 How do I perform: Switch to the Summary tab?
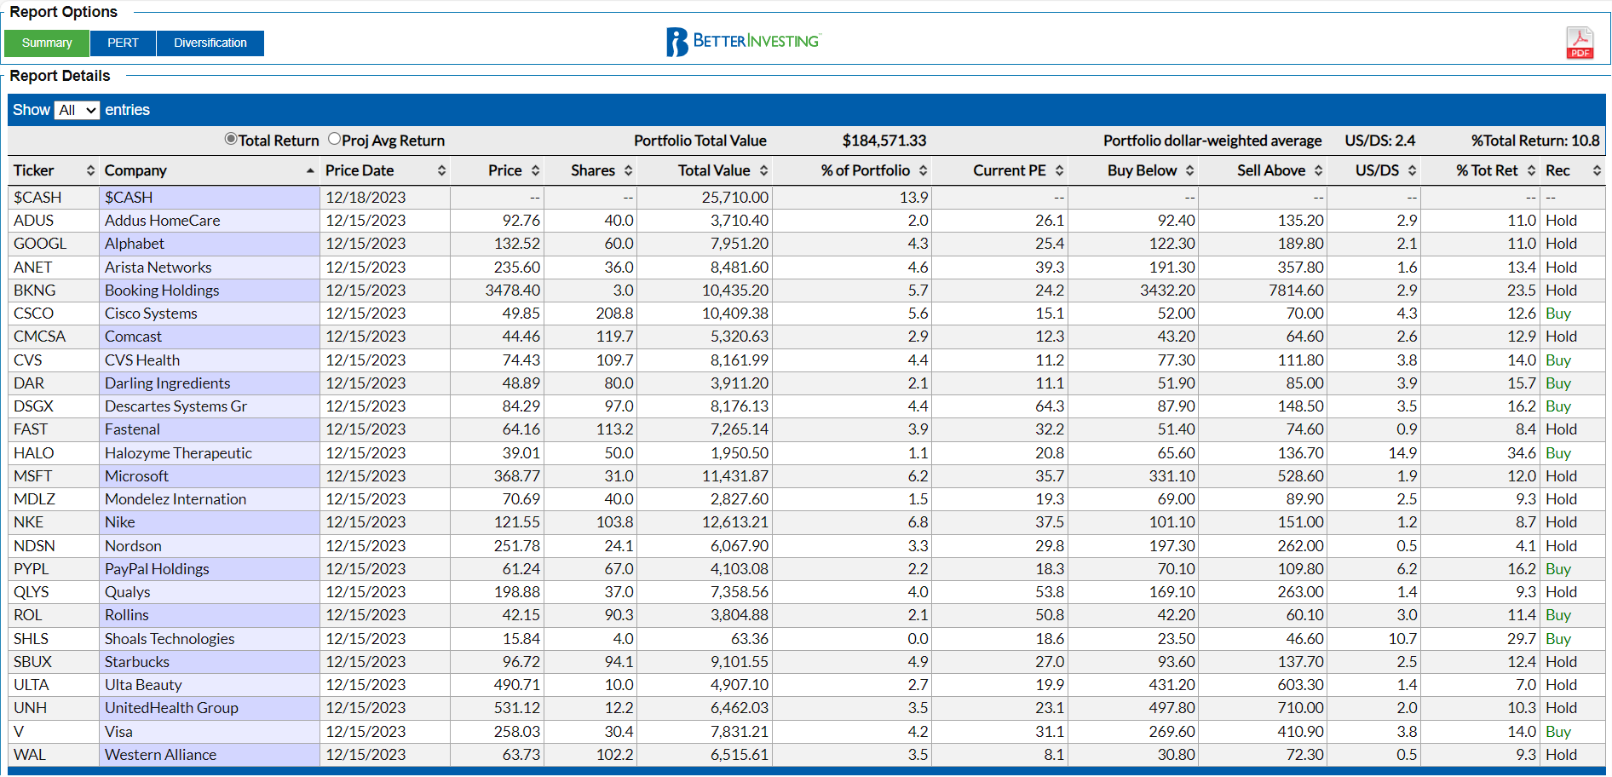(x=47, y=43)
